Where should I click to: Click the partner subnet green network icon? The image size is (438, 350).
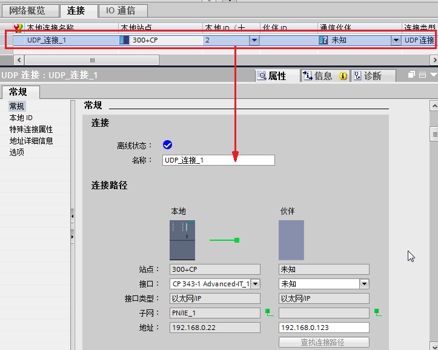378,312
